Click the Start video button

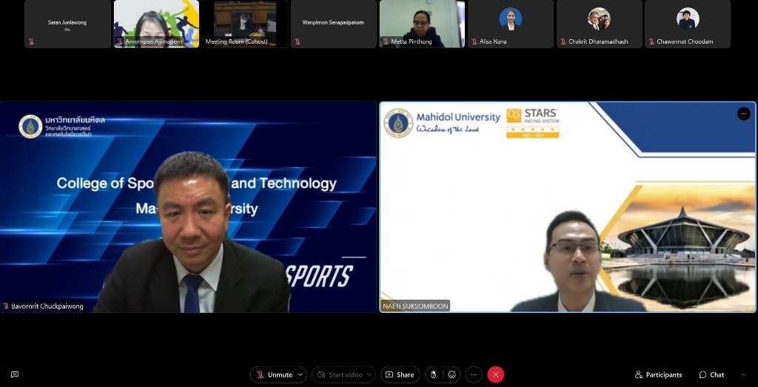pos(339,374)
